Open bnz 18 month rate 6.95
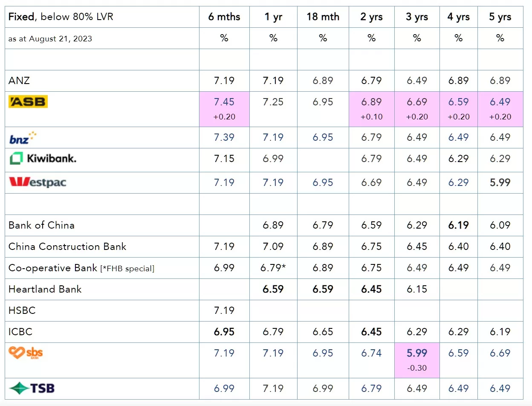The image size is (532, 406). [323, 137]
